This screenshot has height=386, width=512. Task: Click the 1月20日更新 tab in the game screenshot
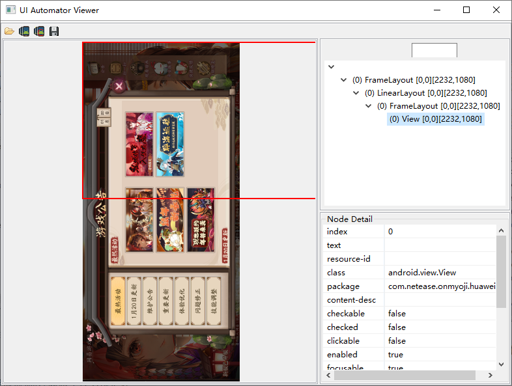(134, 301)
